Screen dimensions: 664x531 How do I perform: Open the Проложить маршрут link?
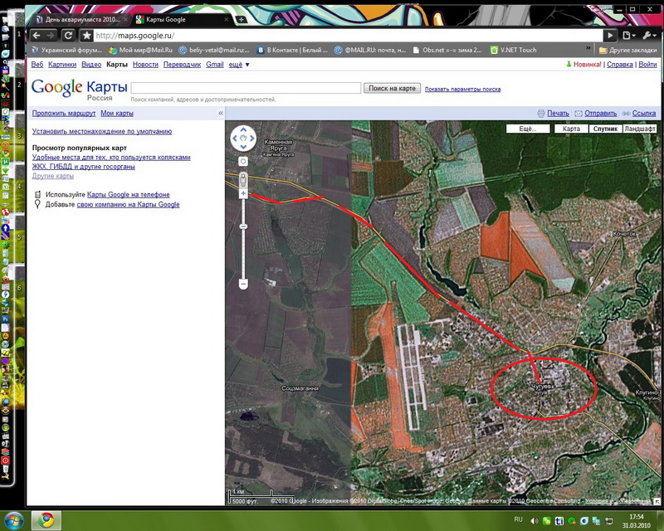click(x=64, y=113)
